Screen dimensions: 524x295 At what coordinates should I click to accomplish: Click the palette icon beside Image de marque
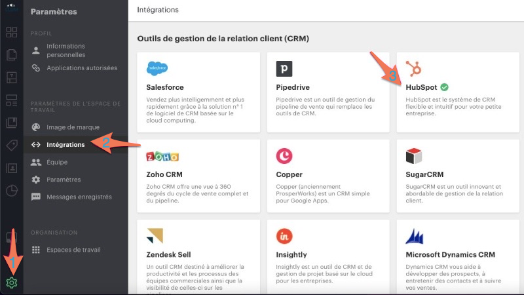point(36,127)
